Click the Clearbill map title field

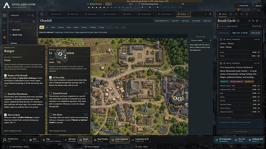point(96,21)
